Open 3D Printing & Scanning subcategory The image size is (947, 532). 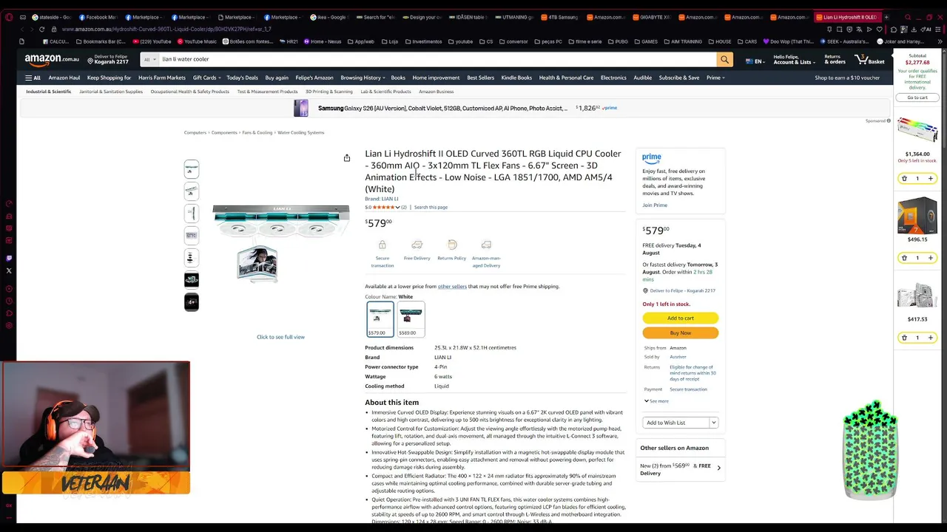click(329, 92)
